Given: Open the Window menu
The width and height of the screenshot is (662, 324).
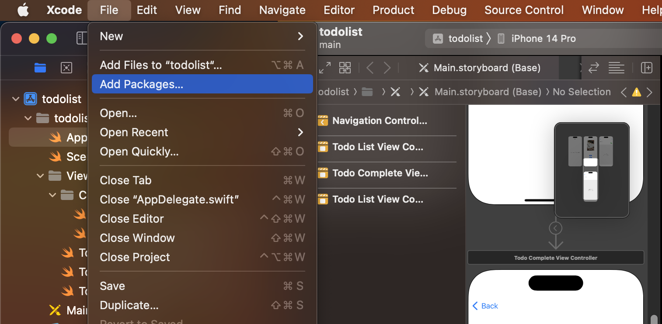Looking at the screenshot, I should pos(603,10).
